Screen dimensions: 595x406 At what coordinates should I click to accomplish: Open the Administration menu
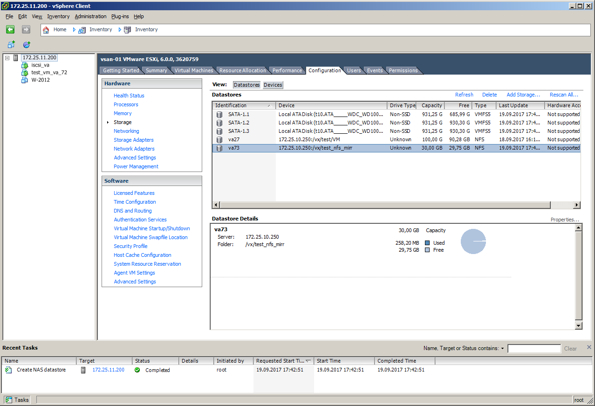click(90, 16)
